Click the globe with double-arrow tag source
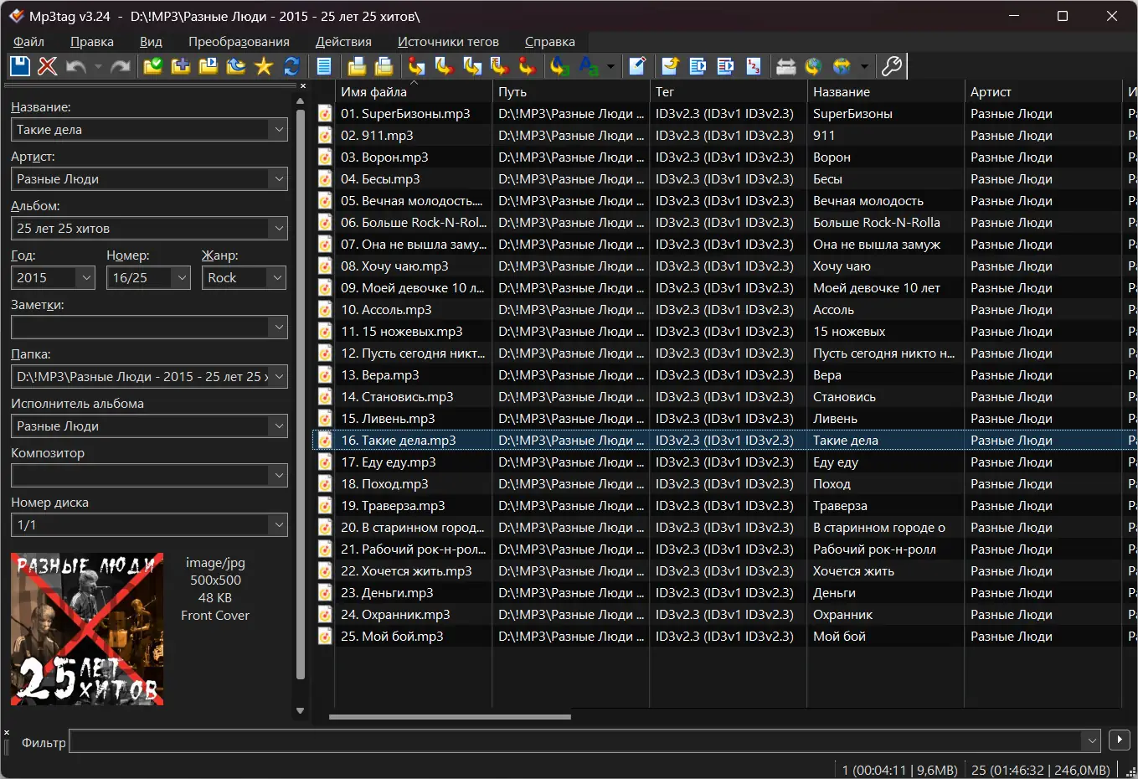 842,66
